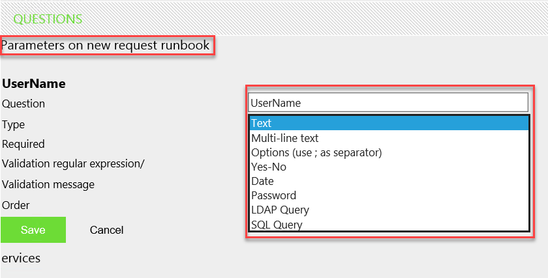Click the 'Type' field label
The image size is (548, 278).
[13, 124]
